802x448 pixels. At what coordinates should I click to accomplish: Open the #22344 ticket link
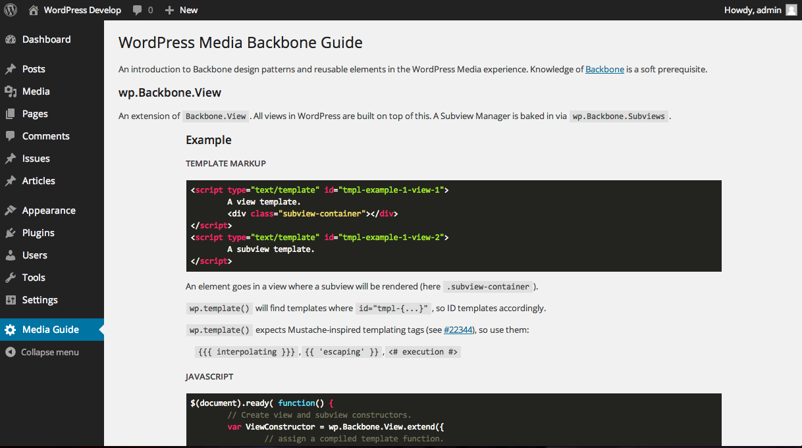pyautogui.click(x=458, y=330)
